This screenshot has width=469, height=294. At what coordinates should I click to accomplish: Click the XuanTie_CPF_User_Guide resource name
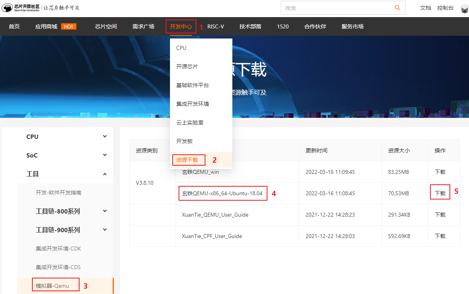click(x=212, y=236)
